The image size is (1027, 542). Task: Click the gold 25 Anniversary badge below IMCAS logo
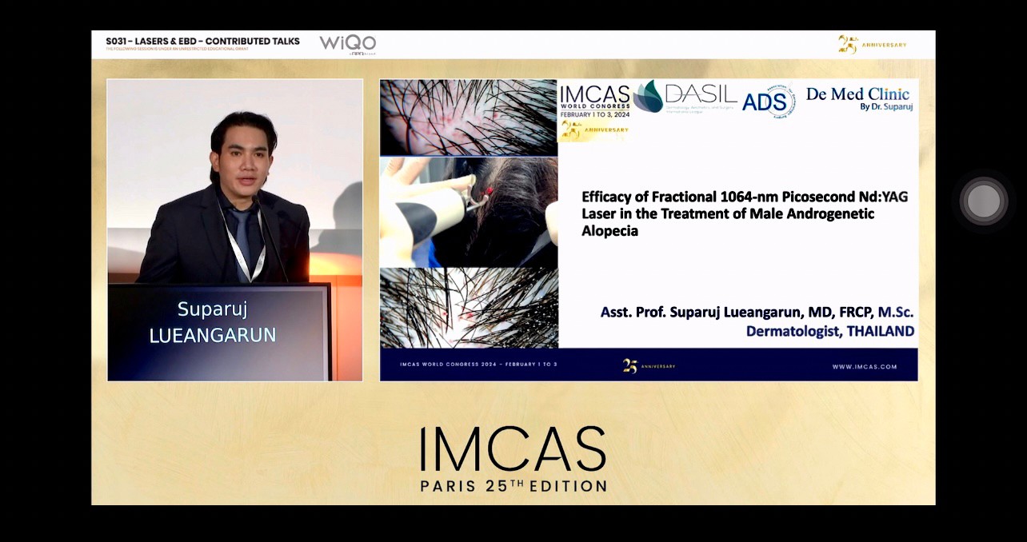(x=593, y=130)
